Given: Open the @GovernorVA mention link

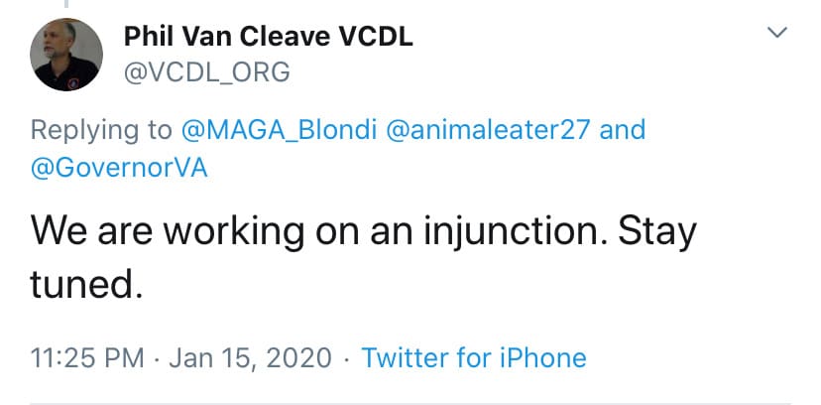Looking at the screenshot, I should 119,167.
